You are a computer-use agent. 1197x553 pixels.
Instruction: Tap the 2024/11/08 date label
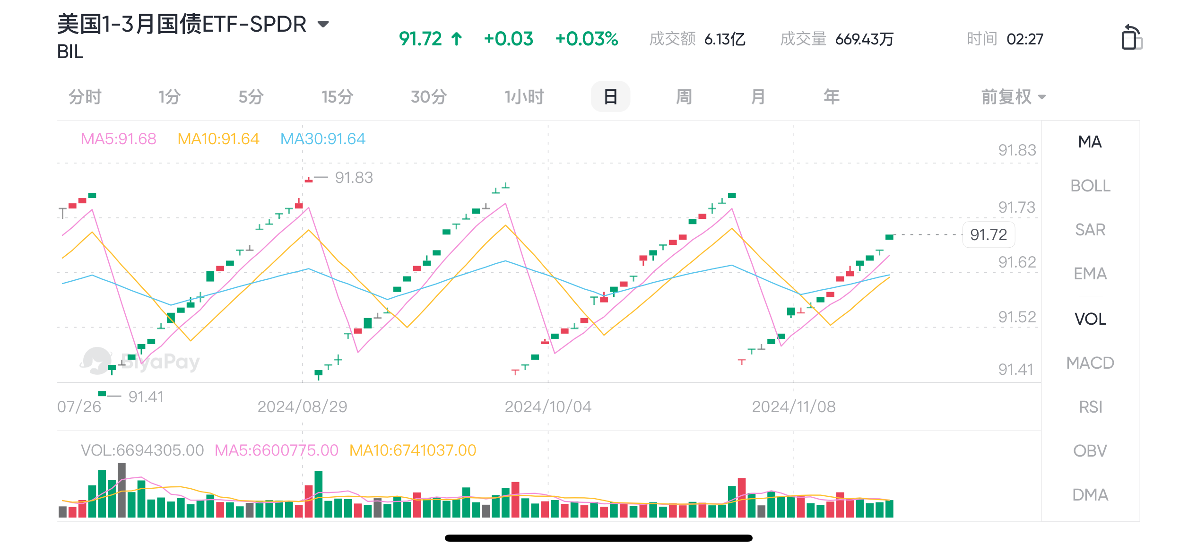pos(794,407)
